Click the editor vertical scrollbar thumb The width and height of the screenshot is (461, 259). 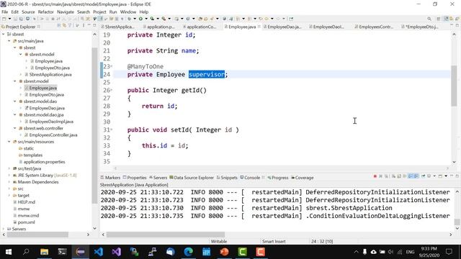pyautogui.click(x=455, y=86)
